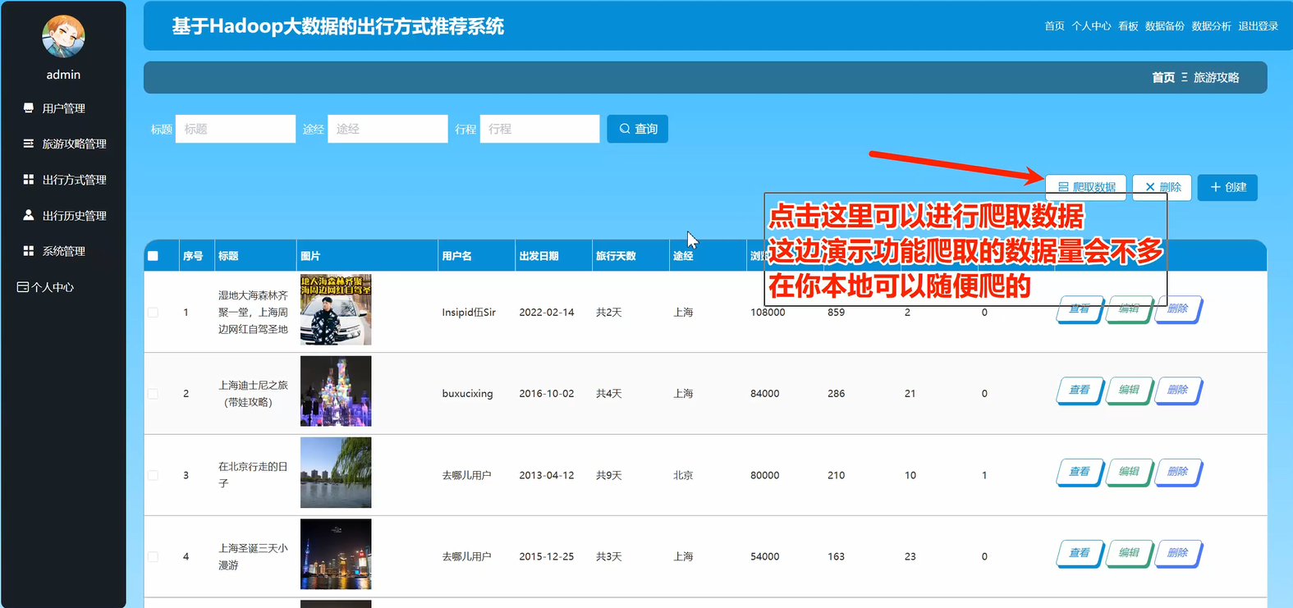Click the username buxucixing cell
The image size is (1293, 608).
[x=467, y=394]
